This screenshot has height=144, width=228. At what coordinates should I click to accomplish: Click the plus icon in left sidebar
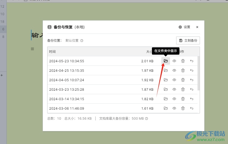[x=2, y=75]
